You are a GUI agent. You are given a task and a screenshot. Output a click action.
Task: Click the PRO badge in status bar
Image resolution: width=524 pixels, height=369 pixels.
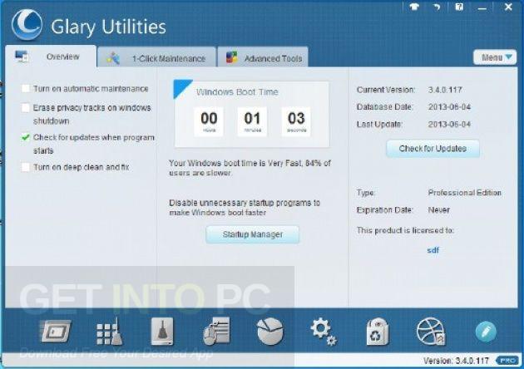pos(507,361)
